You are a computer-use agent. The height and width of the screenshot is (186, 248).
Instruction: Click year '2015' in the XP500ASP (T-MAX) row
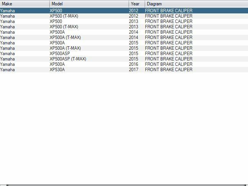coord(134,59)
